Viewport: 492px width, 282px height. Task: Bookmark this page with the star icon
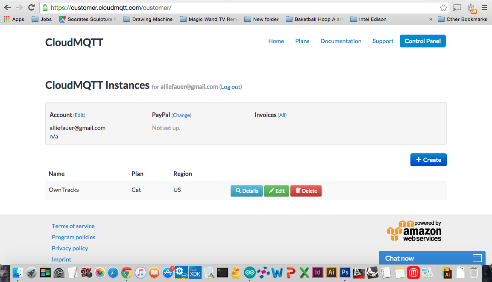[443, 8]
